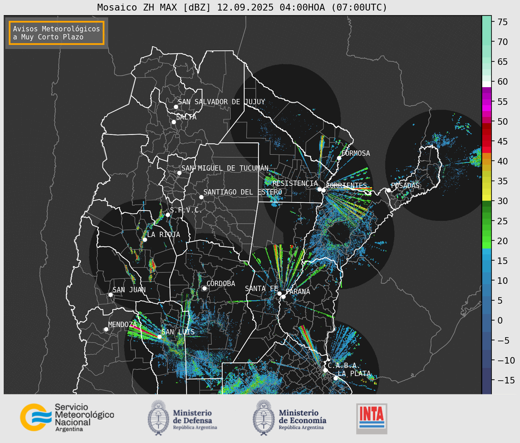The image size is (520, 443).
Task: Click the Resistencia city dot
Action: (x=319, y=189)
